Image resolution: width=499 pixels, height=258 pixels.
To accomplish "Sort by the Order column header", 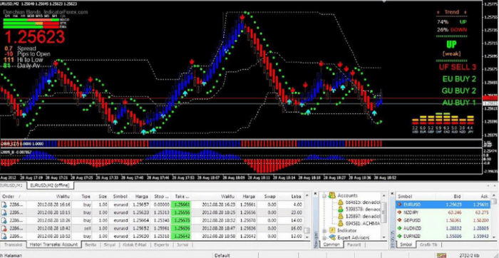I will [13, 196].
